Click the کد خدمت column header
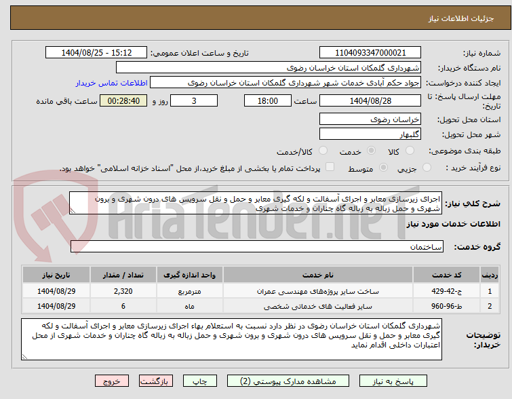Image resolution: width=512 pixels, height=399 pixels. point(446,275)
